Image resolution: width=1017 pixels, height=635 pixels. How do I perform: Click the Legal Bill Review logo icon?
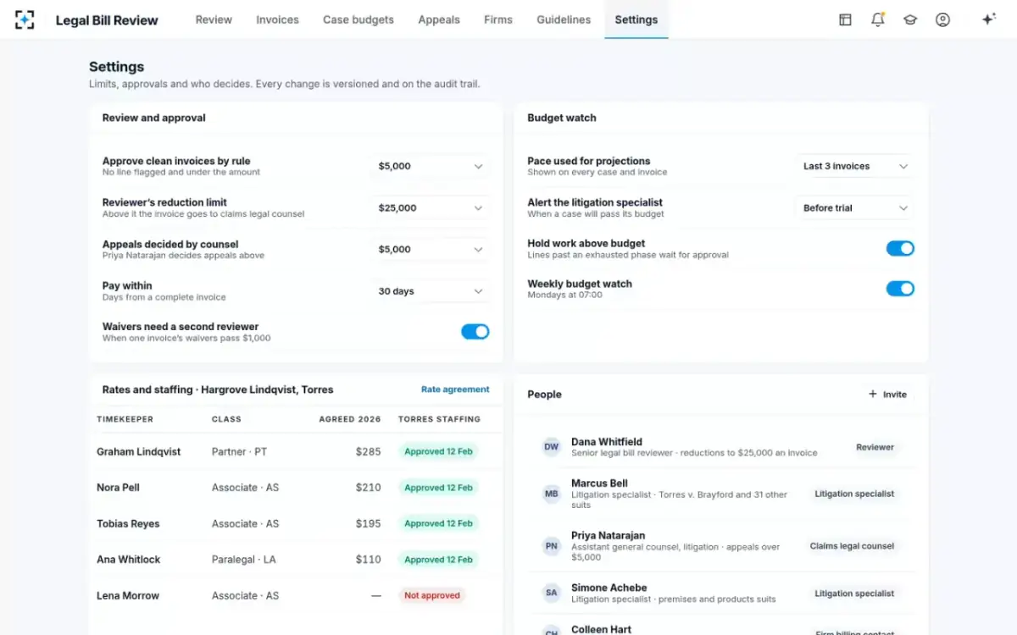click(x=25, y=19)
